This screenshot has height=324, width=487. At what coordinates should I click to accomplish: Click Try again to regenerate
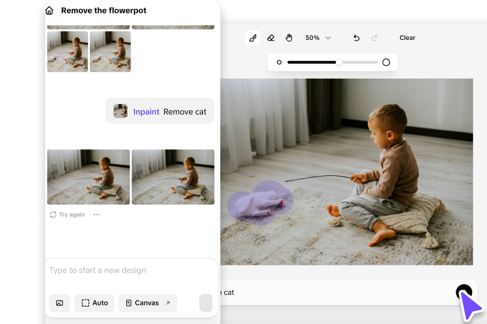click(67, 215)
